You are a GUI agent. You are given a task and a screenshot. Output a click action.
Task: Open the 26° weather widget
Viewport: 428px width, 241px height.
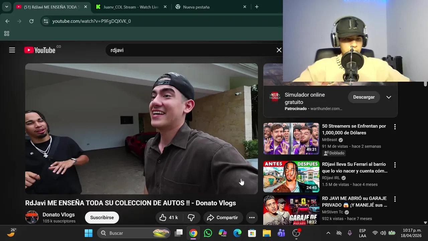point(11,232)
